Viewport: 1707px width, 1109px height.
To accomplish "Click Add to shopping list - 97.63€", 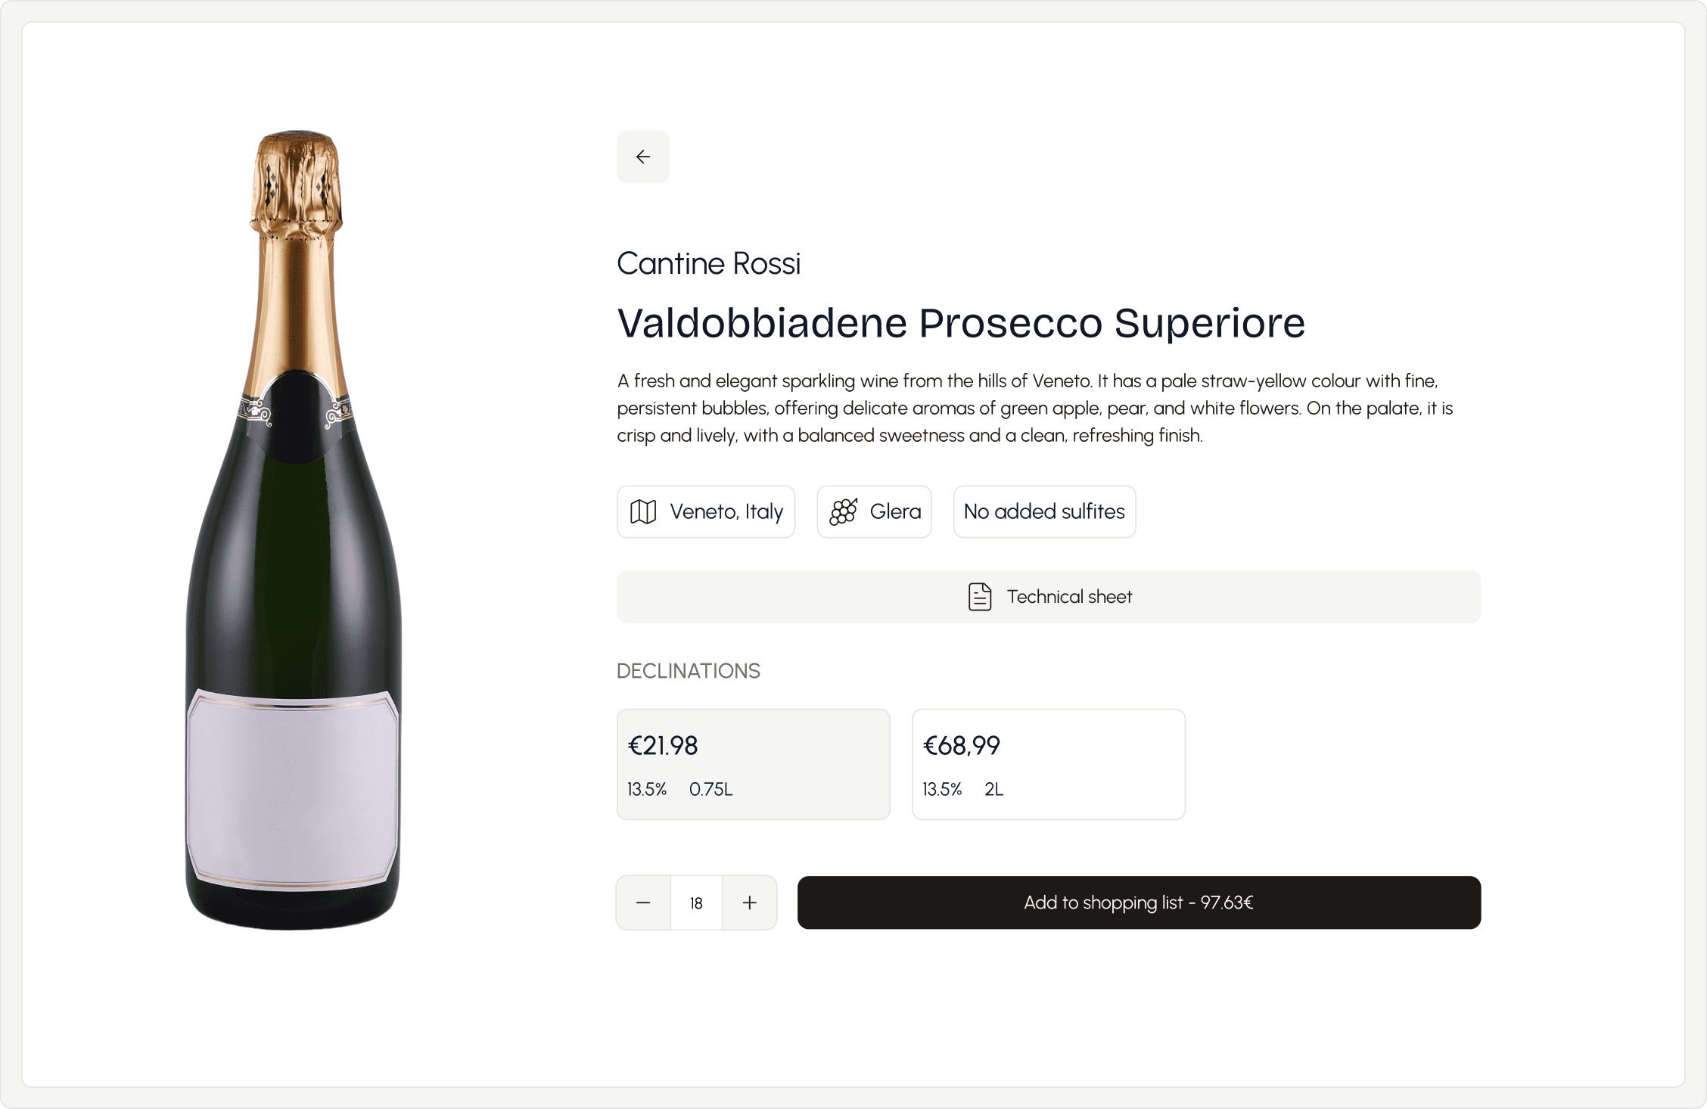I will 1139,902.
